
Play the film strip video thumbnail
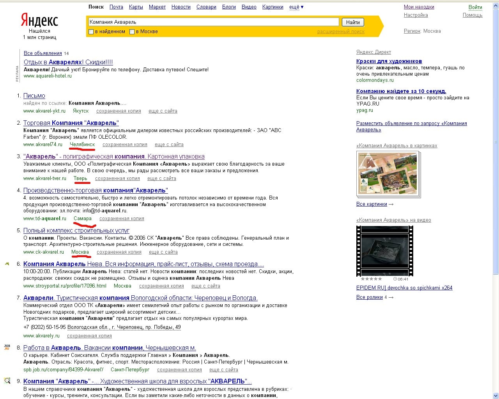(x=384, y=251)
